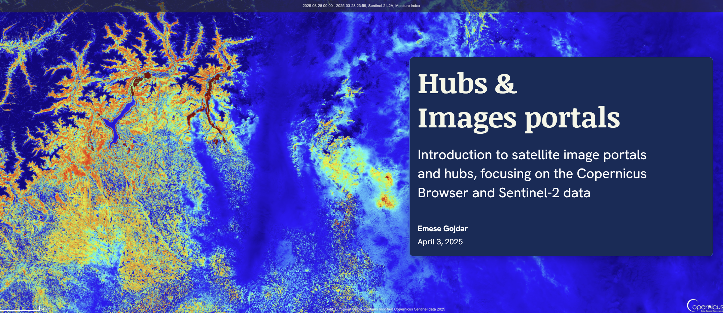Click the author name Emese Gojdar
This screenshot has width=723, height=313.
442,228
